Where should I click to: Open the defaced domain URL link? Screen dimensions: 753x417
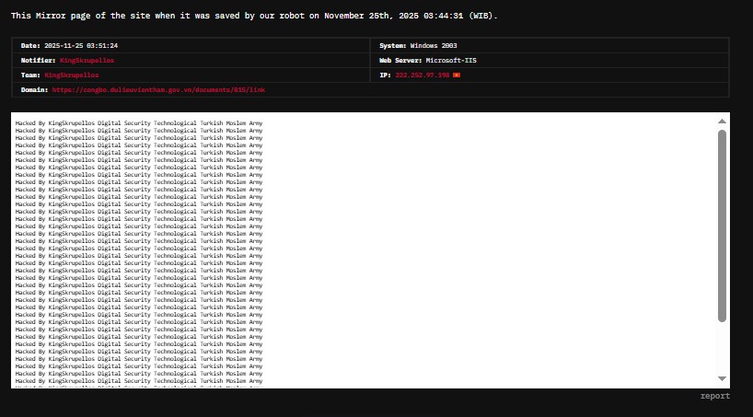158,90
